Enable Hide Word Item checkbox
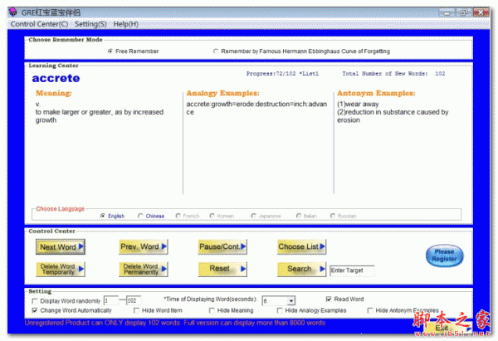The image size is (498, 341). [x=137, y=310]
